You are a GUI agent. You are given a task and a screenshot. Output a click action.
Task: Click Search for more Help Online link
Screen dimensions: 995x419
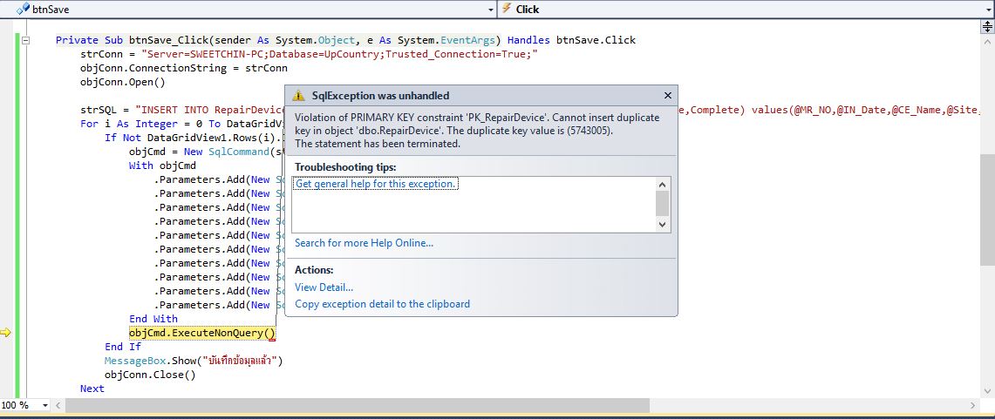point(364,243)
